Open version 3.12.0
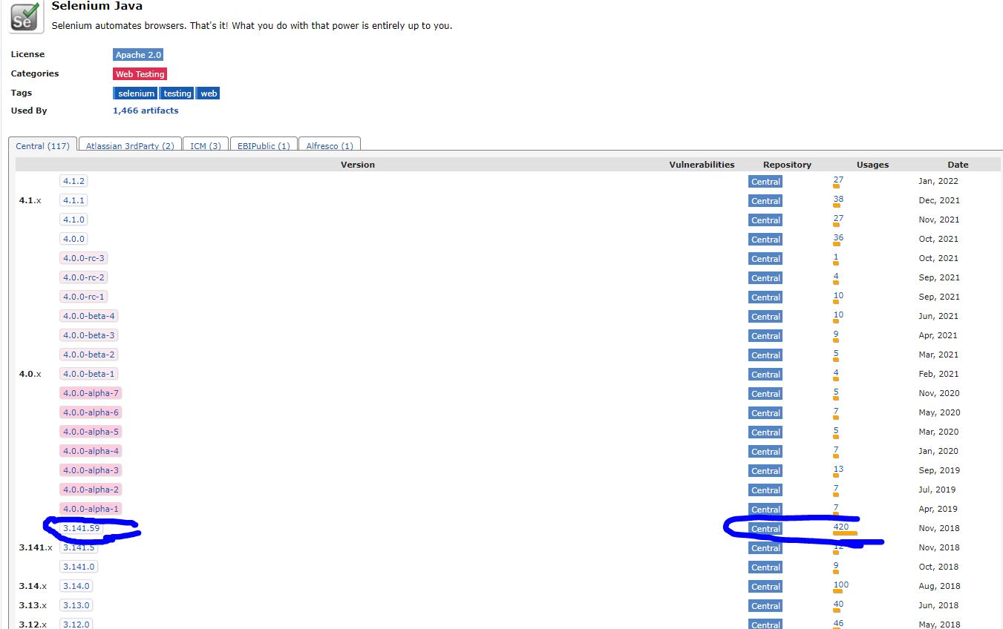This screenshot has height=629, width=1003. point(76,624)
